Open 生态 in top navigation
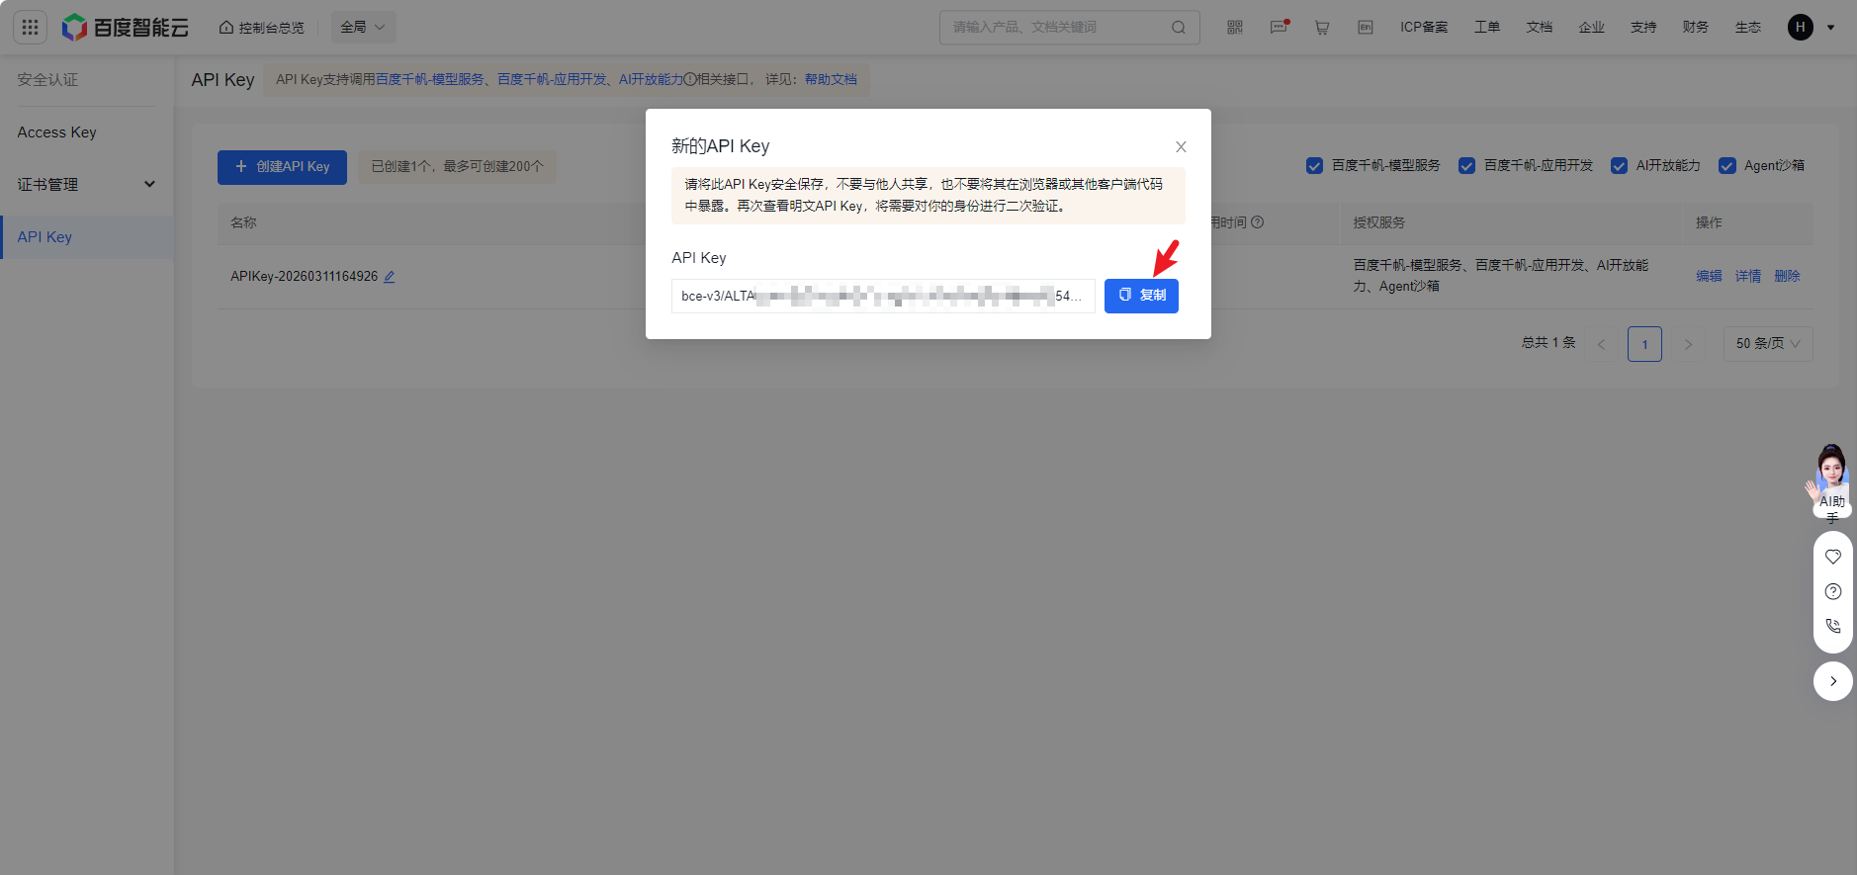This screenshot has width=1857, height=875. (1748, 28)
